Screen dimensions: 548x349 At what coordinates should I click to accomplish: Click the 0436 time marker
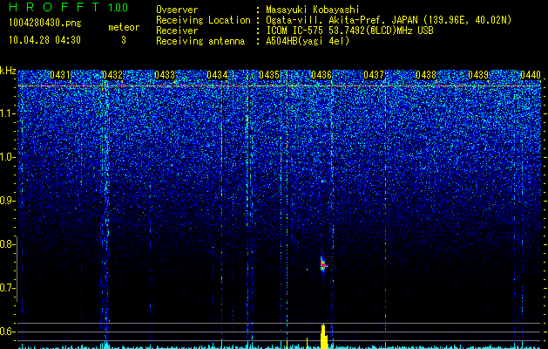(321, 75)
